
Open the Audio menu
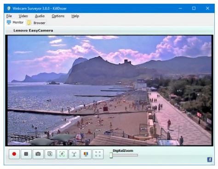tap(40, 16)
